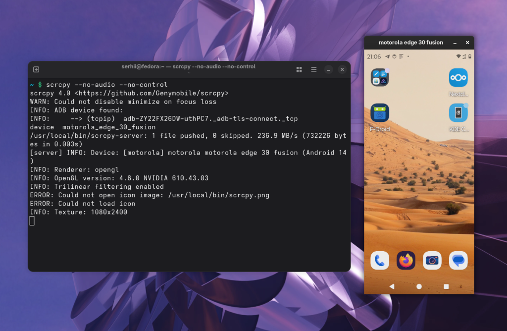Open the KDE Connect app
Viewport: 507px width, 331px height.
pyautogui.click(x=458, y=112)
